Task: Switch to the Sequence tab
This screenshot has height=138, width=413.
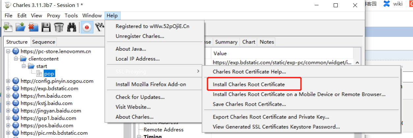Action: (x=44, y=42)
